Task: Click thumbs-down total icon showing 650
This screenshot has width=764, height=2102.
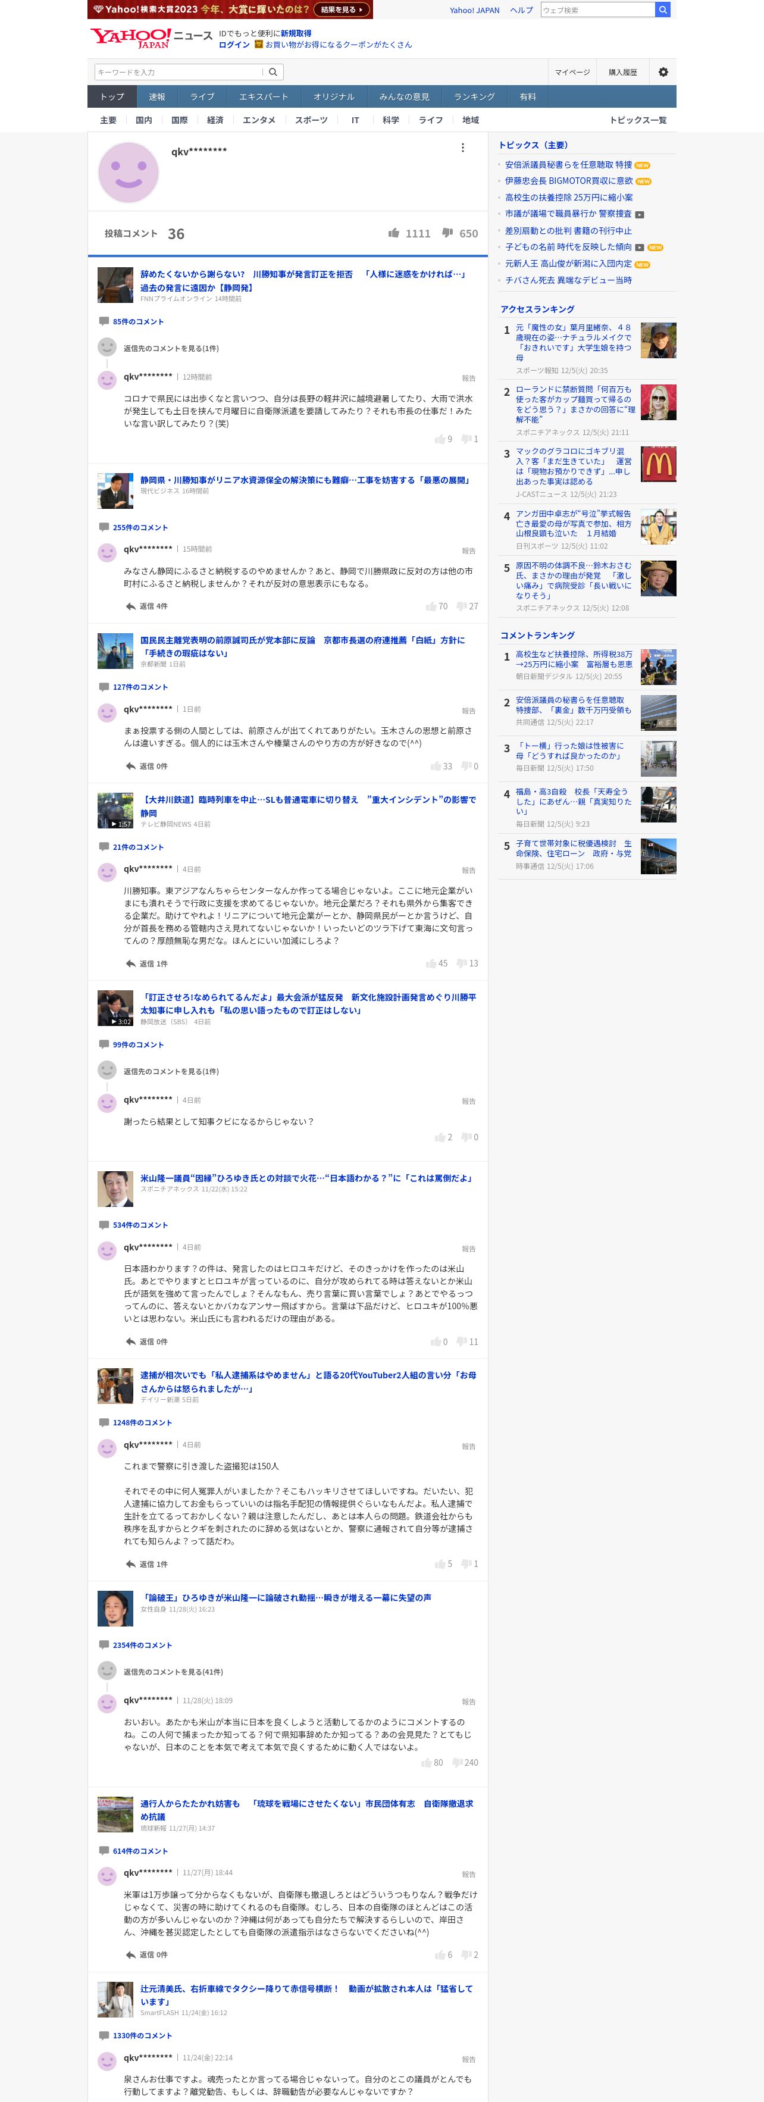Action: pyautogui.click(x=447, y=233)
